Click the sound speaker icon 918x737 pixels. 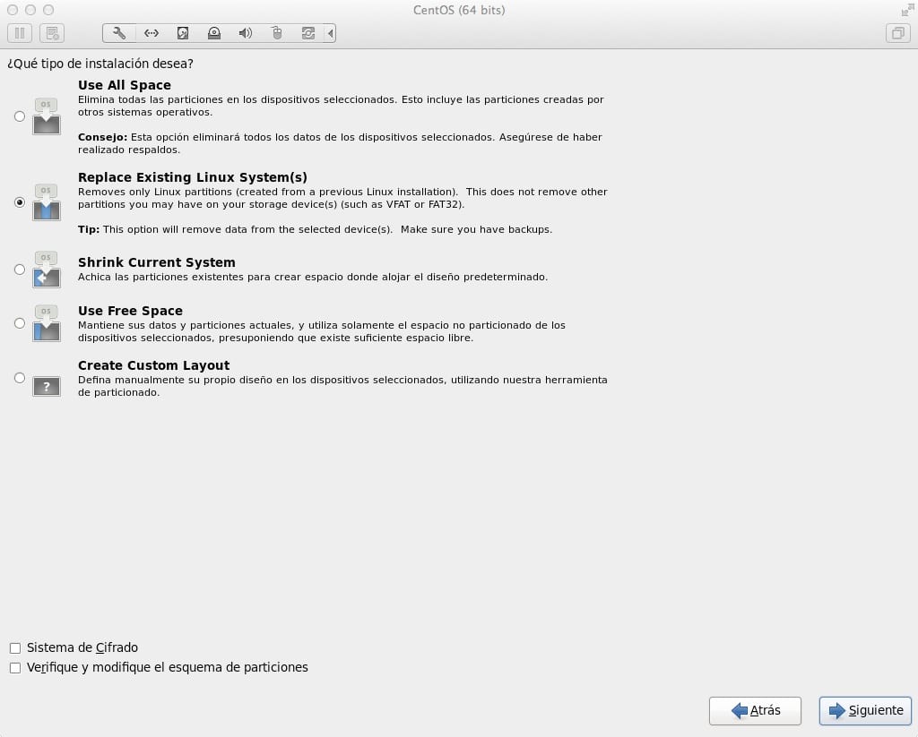pyautogui.click(x=246, y=34)
